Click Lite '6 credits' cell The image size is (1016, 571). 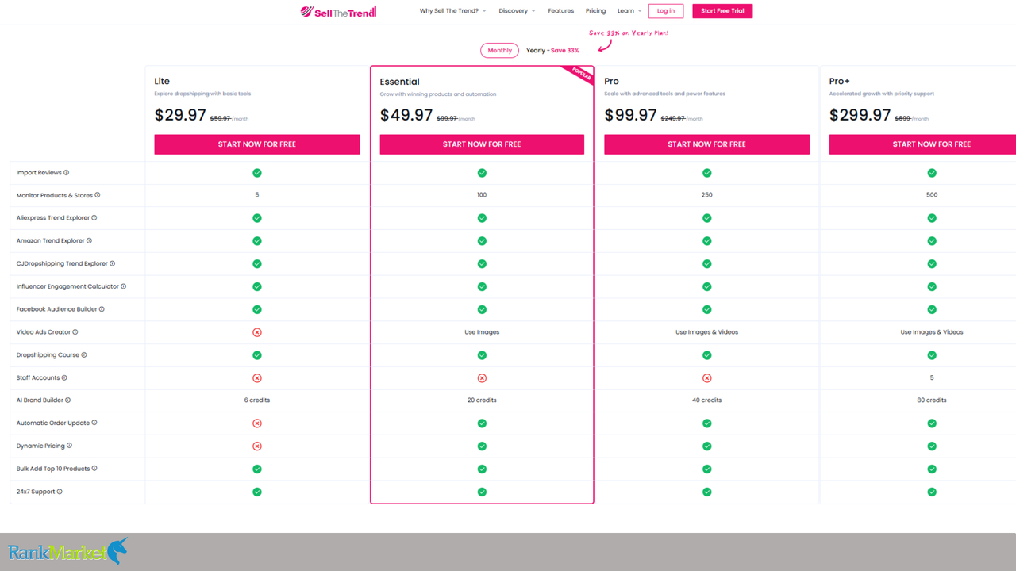point(257,400)
